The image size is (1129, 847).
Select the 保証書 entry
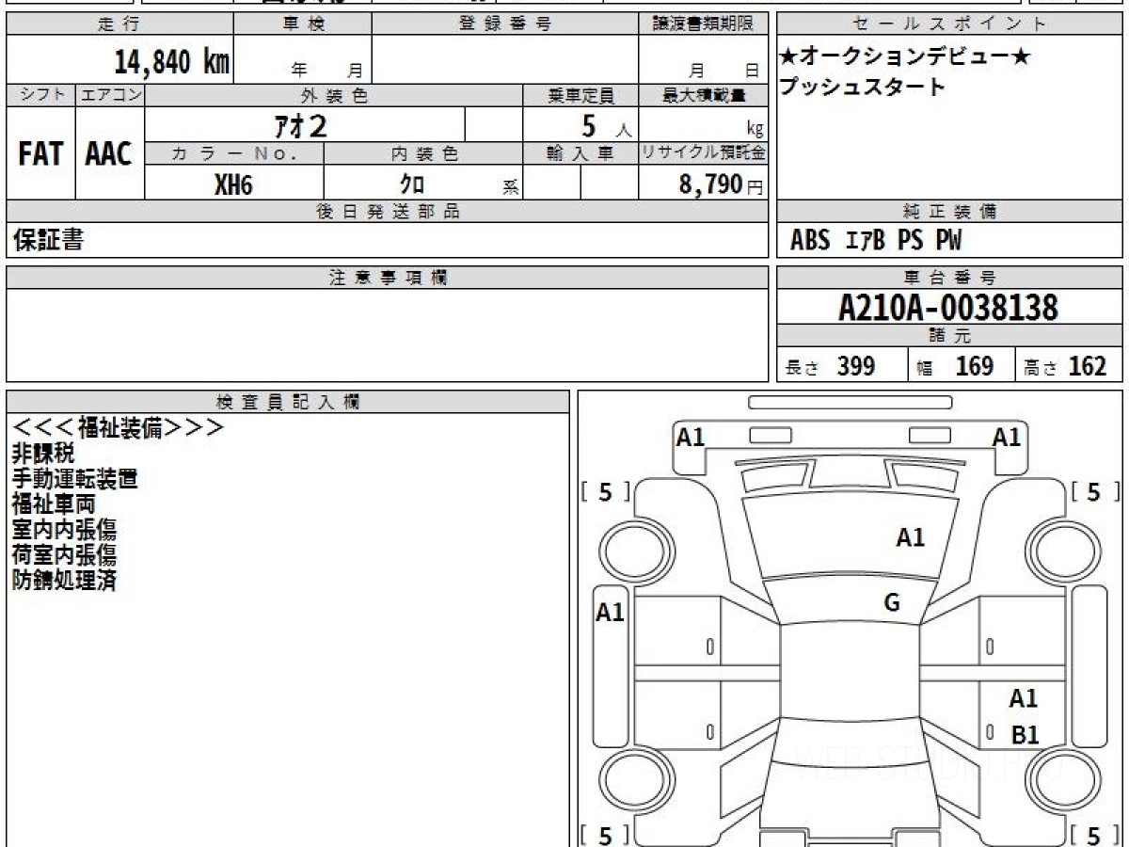click(48, 241)
